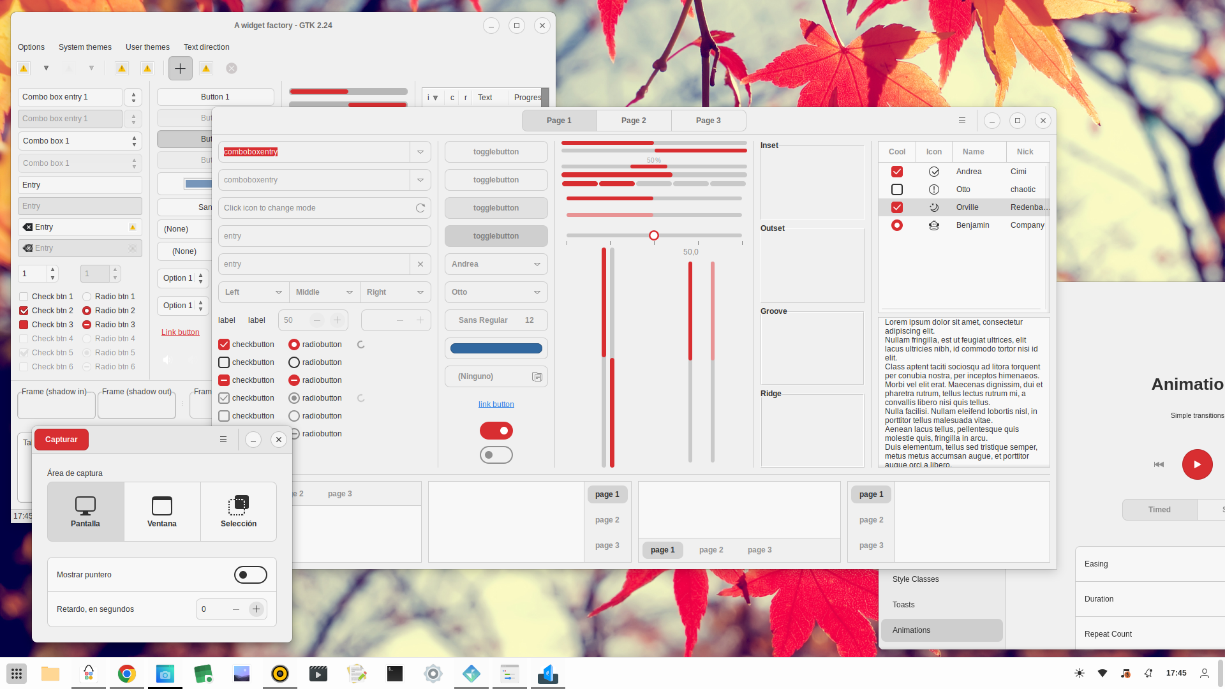
Task: Play the animation with red play button
Action: click(1198, 464)
